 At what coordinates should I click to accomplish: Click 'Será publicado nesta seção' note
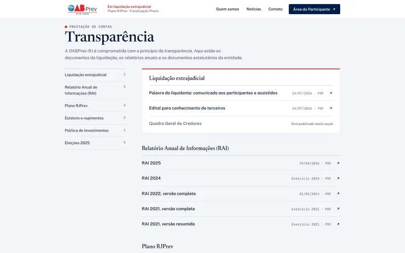coord(312,124)
